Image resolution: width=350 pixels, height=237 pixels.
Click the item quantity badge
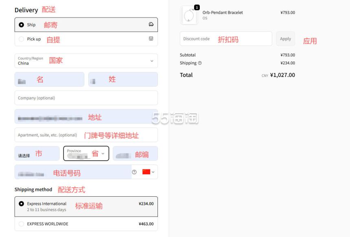click(197, 7)
